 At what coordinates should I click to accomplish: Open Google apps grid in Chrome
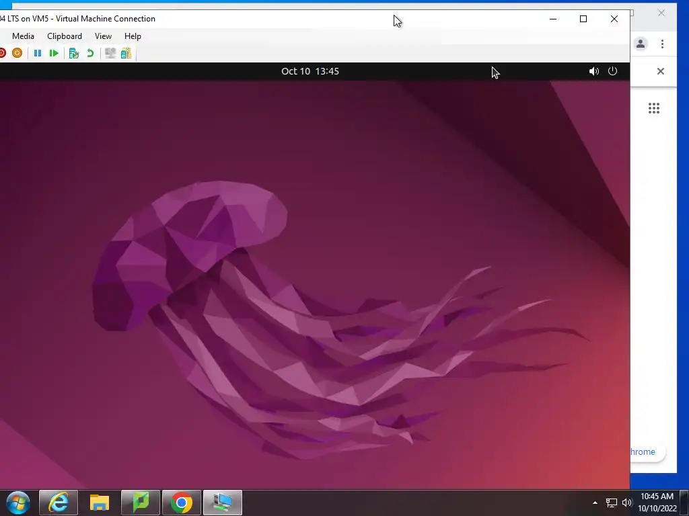[654, 108]
